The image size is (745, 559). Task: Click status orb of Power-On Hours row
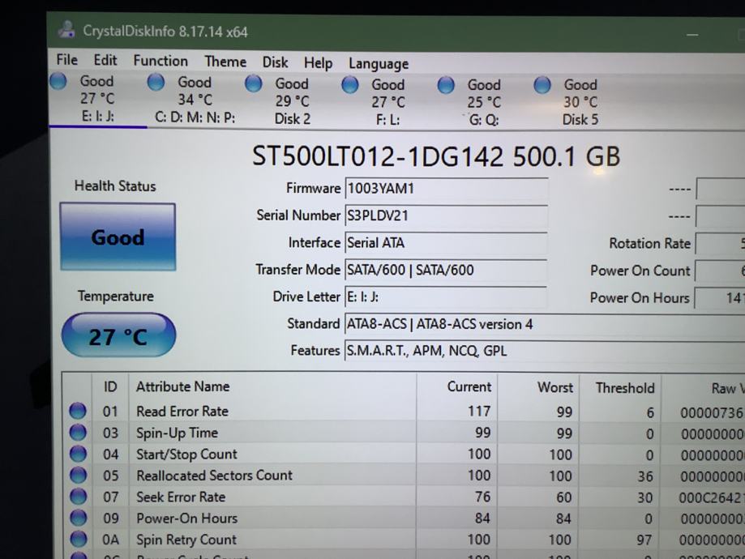click(79, 518)
